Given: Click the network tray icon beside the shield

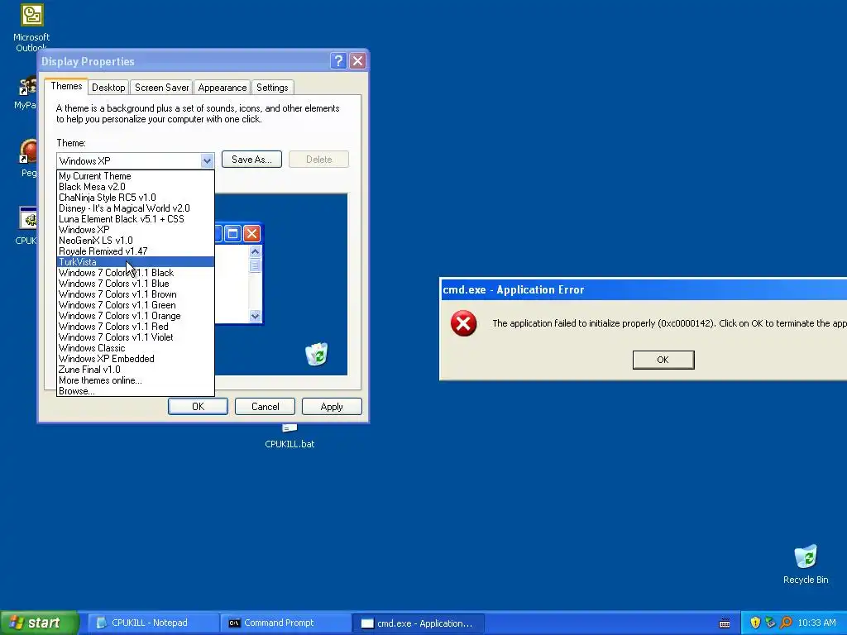Looking at the screenshot, I should (x=770, y=623).
